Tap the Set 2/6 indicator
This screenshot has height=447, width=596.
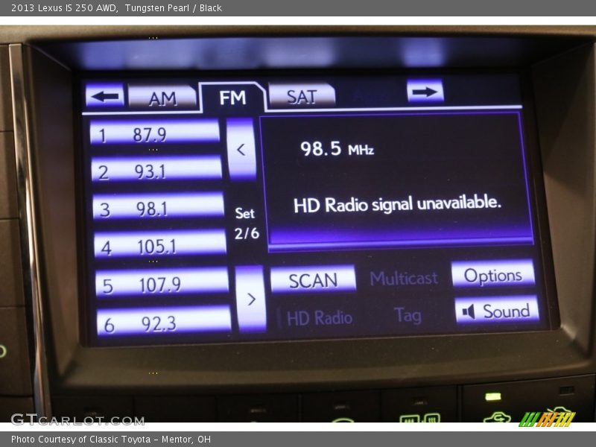[246, 223]
